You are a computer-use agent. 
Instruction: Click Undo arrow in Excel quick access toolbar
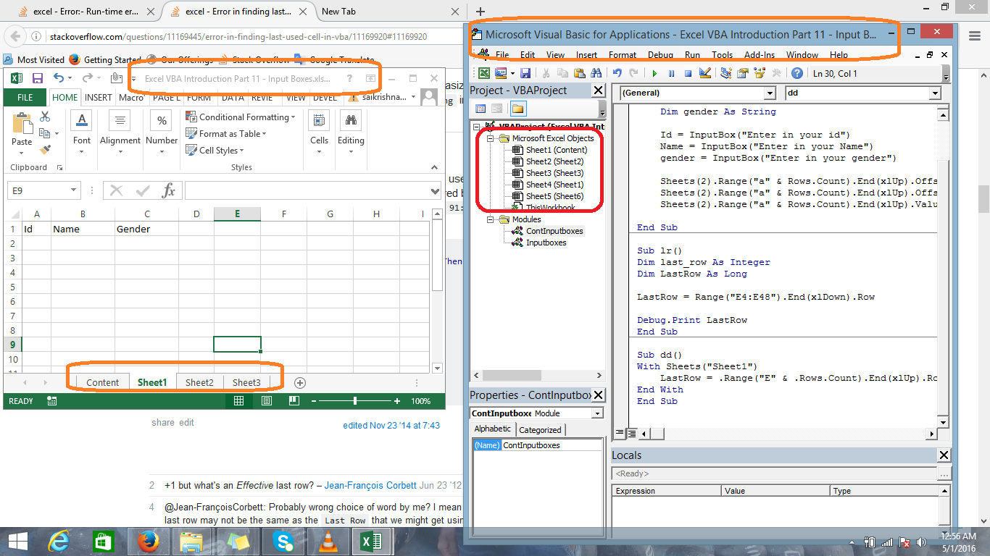[59, 78]
